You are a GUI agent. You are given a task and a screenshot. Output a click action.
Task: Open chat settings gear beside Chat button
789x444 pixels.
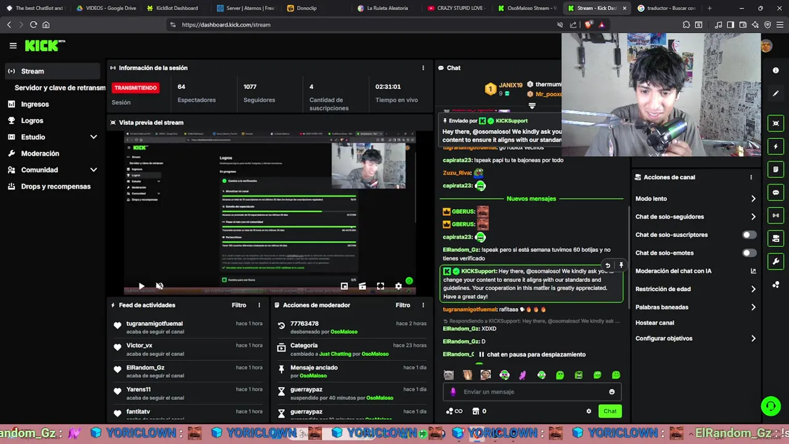pyautogui.click(x=589, y=411)
